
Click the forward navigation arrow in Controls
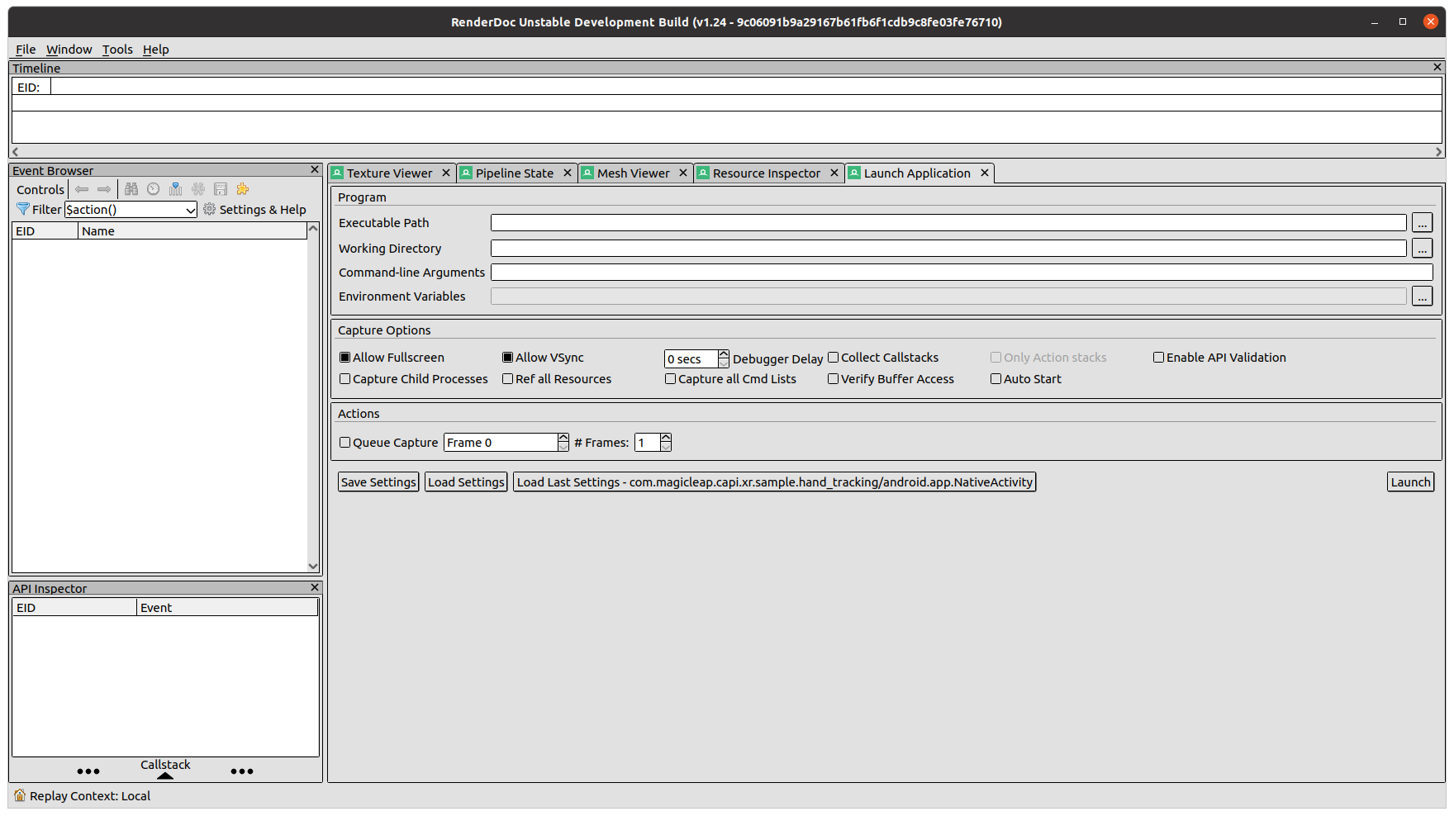coord(104,189)
